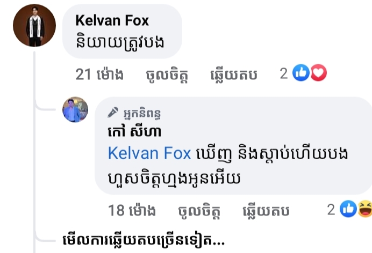Screen dimensions: 372x253
Task: Click the Haha laughing reaction icon
Action: 365,209
